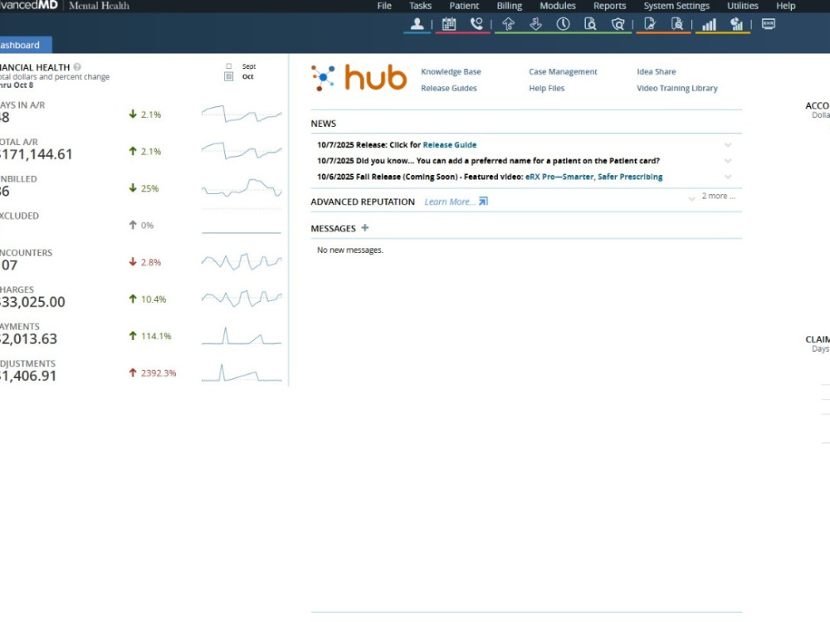Click the Release Guide news link

click(x=449, y=145)
